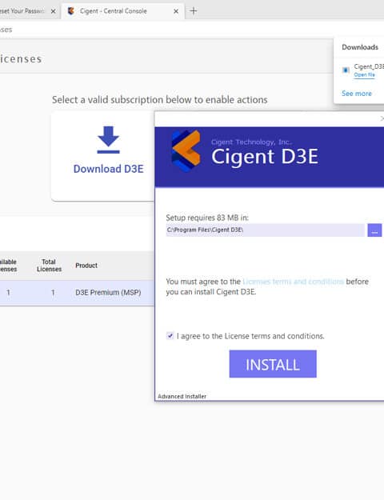This screenshot has height=500, width=384.
Task: Click the Download D3E arrow icon
Action: pos(109,140)
